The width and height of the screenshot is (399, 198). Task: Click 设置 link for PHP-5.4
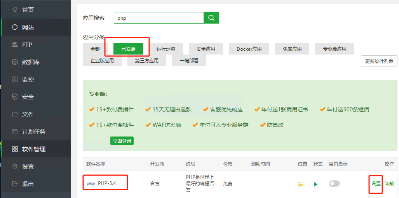pyautogui.click(x=376, y=184)
